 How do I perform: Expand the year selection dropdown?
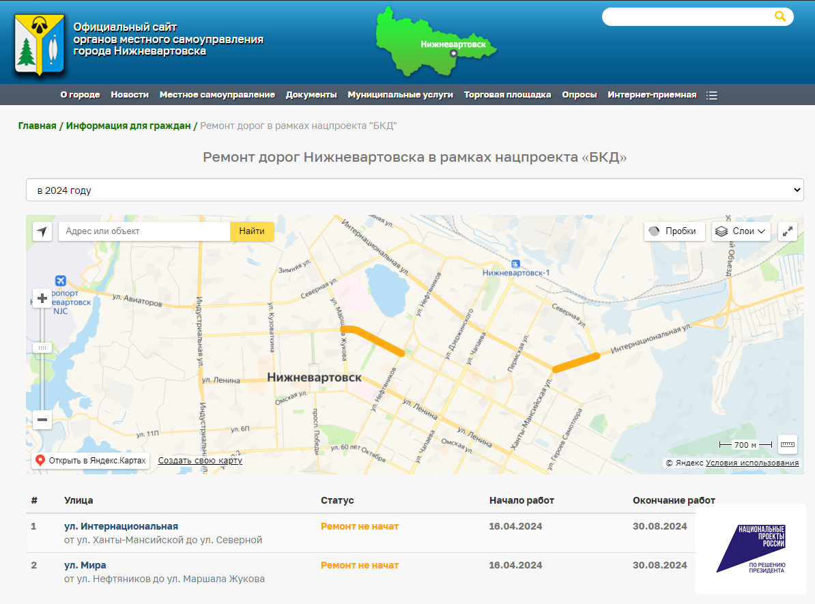pos(414,190)
